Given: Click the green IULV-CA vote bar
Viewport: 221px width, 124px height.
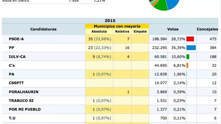Looking at the screenshot, I should pyautogui.click(x=188, y=57).
